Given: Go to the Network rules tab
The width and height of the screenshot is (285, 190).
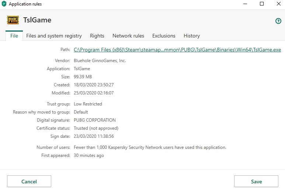Looking at the screenshot, I should tap(128, 36).
